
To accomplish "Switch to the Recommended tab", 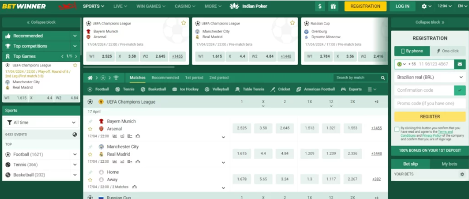I will pos(165,78).
